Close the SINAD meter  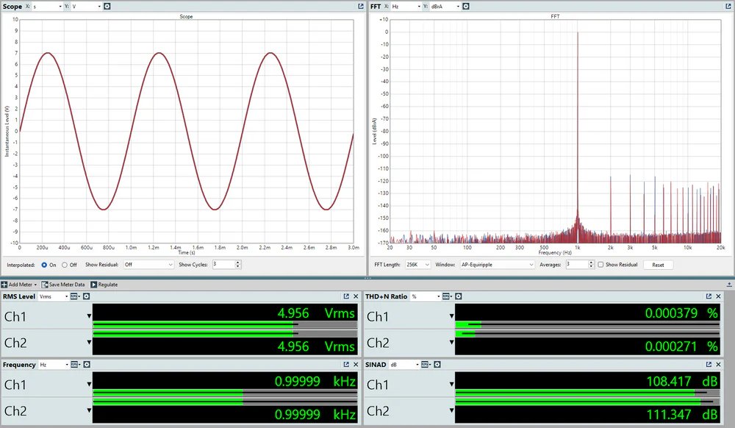[x=718, y=364]
